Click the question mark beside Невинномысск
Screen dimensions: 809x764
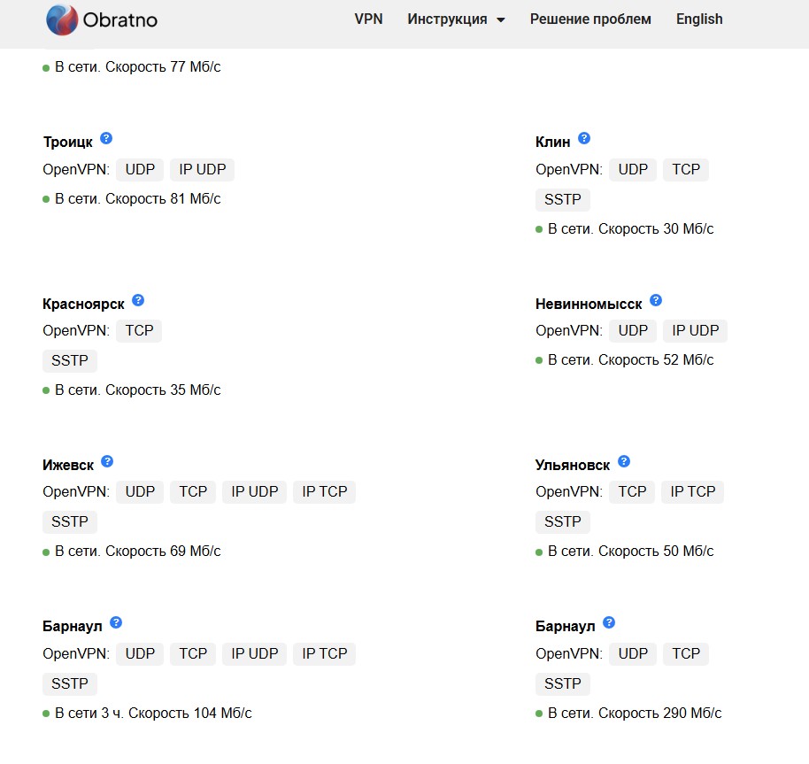[656, 300]
